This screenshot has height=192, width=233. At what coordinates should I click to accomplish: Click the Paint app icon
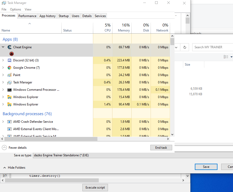tap(9, 75)
